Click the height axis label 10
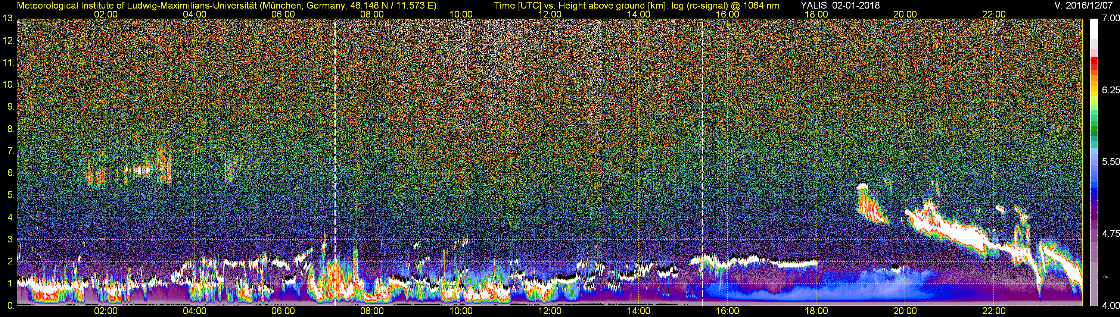Image resolution: width=1120 pixels, height=317 pixels. click(x=8, y=85)
